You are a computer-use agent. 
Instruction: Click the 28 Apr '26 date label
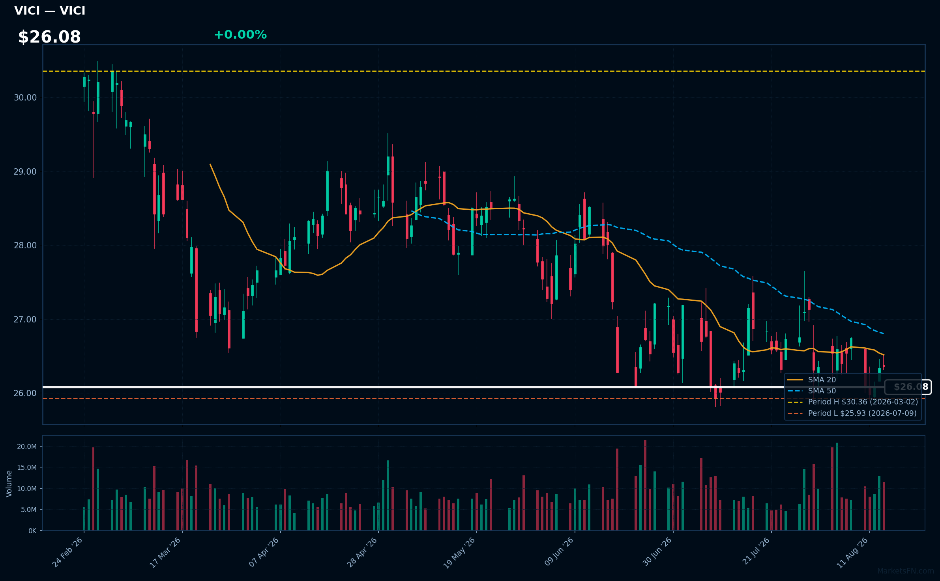pos(362,552)
